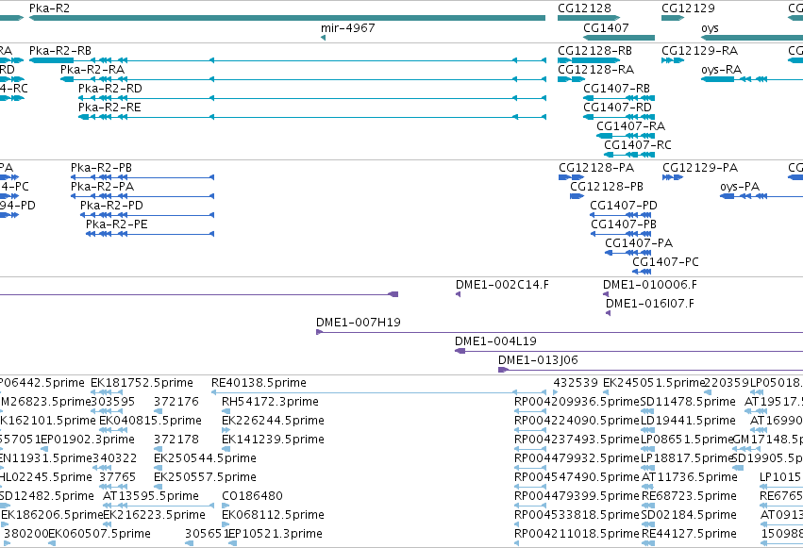The image size is (803, 548).
Task: Click EST RP004547490.5prime
Action: (530, 487)
